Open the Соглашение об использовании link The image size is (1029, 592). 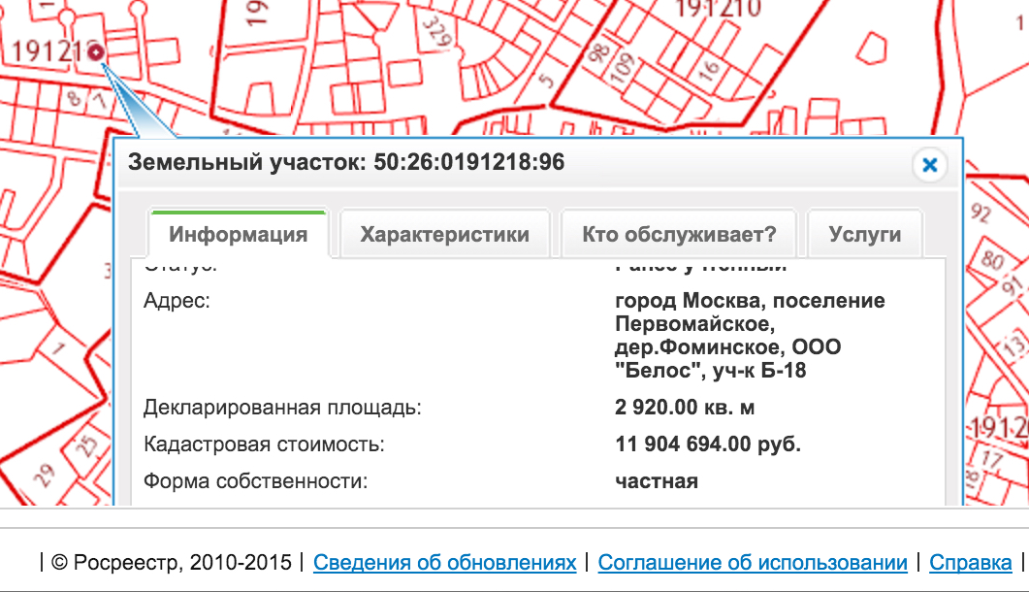click(x=754, y=561)
